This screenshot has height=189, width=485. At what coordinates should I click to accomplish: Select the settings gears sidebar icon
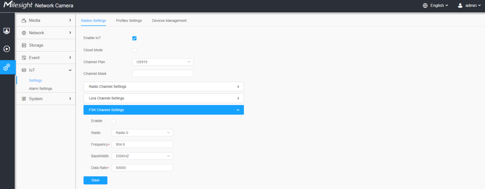pos(7,67)
